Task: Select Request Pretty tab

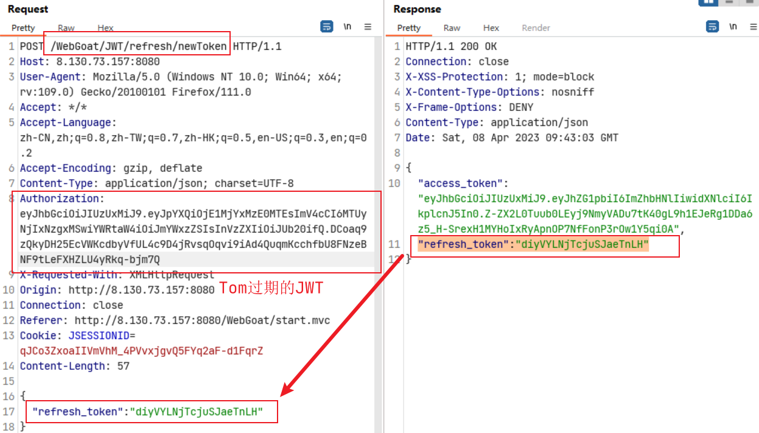Action: click(x=23, y=28)
